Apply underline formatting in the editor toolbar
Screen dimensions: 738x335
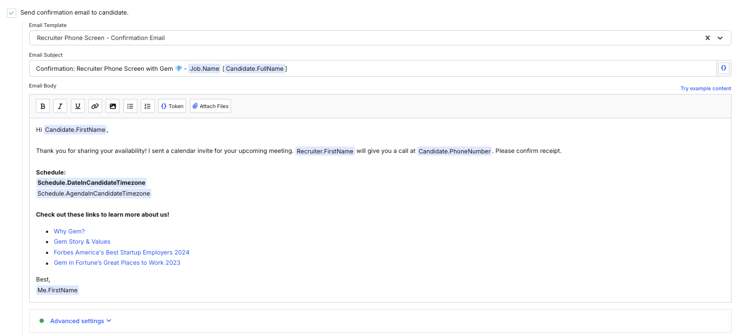[x=77, y=106]
